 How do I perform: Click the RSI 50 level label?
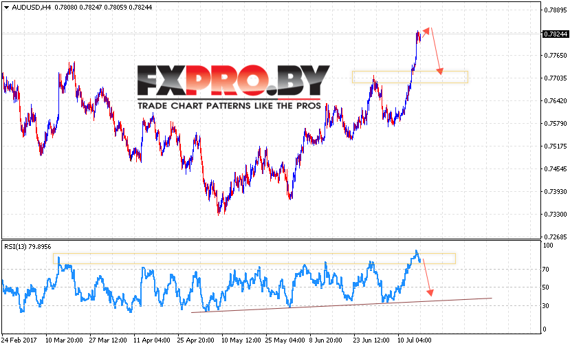click(x=546, y=287)
